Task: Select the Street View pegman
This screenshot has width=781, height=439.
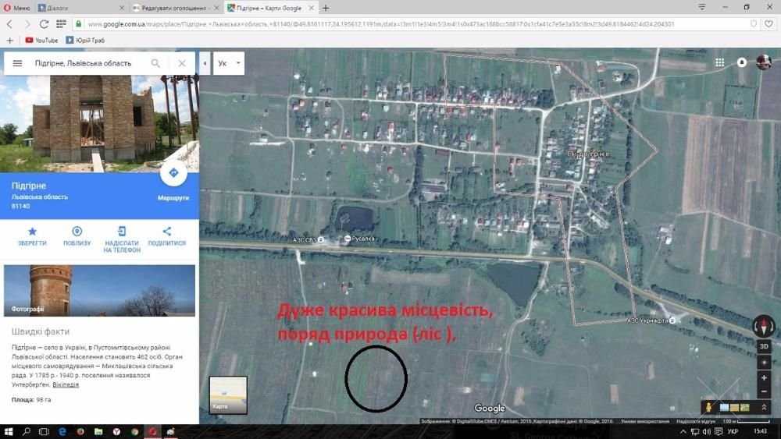Action: tap(709, 407)
